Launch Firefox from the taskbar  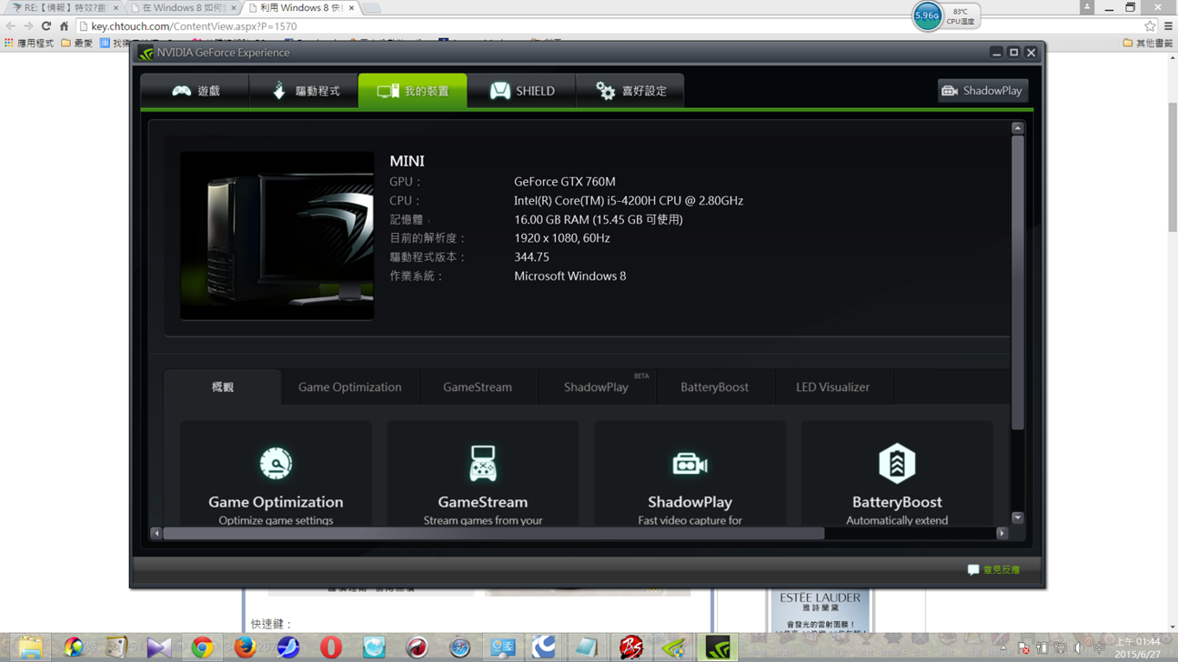tap(245, 647)
